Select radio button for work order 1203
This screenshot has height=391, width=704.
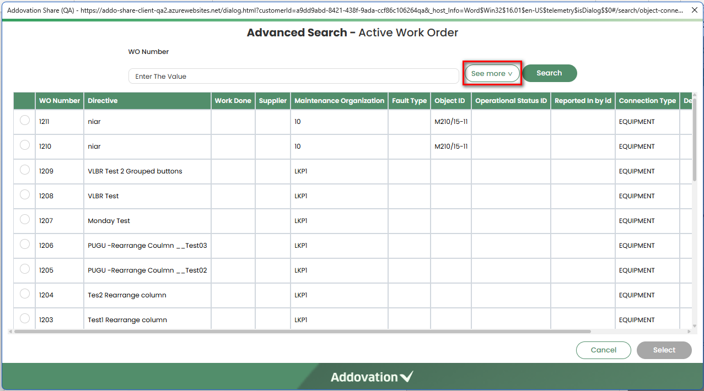click(x=25, y=318)
